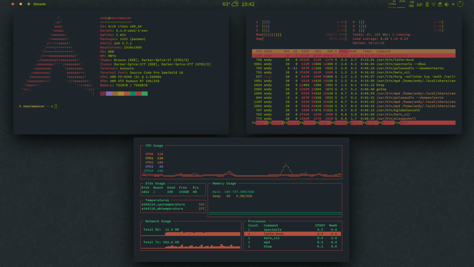
Task: Open the 673M memory monitor widget
Action: (x=401, y=4)
